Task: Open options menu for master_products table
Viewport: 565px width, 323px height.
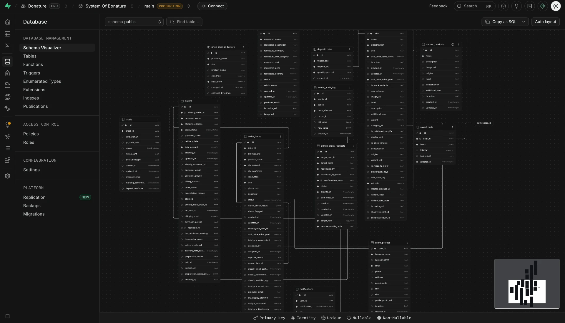Action: [458, 44]
